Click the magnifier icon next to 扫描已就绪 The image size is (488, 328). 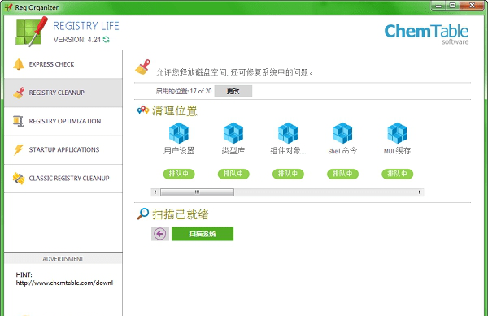pyautogui.click(x=143, y=214)
